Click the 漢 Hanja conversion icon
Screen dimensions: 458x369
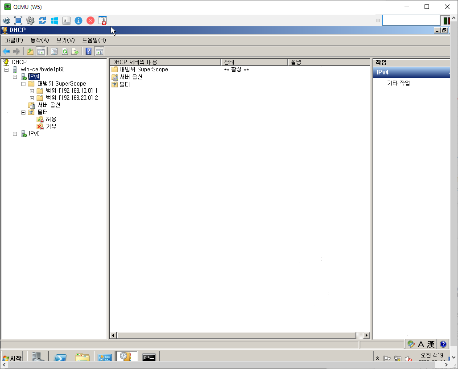(430, 344)
